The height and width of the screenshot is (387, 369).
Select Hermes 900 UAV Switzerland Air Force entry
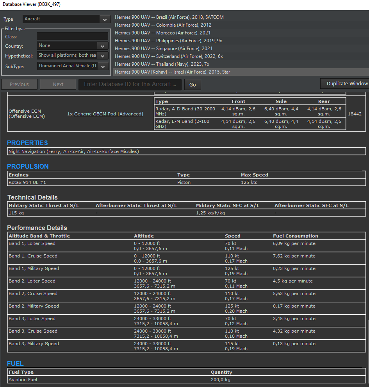click(170, 56)
